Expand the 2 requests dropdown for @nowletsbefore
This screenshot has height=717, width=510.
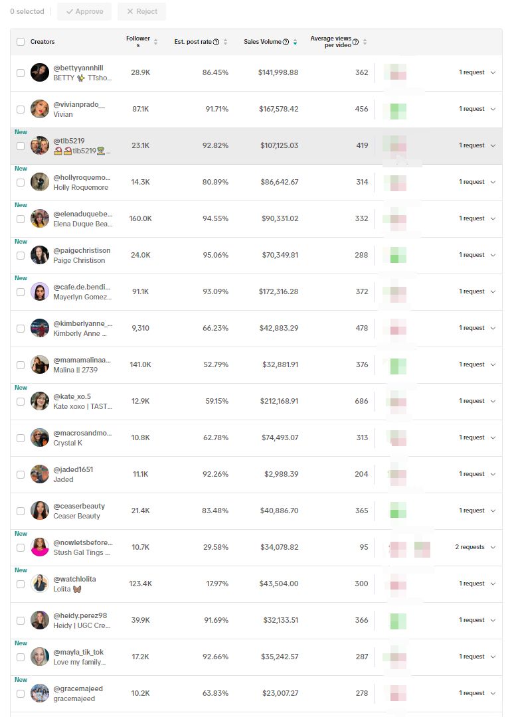point(493,547)
